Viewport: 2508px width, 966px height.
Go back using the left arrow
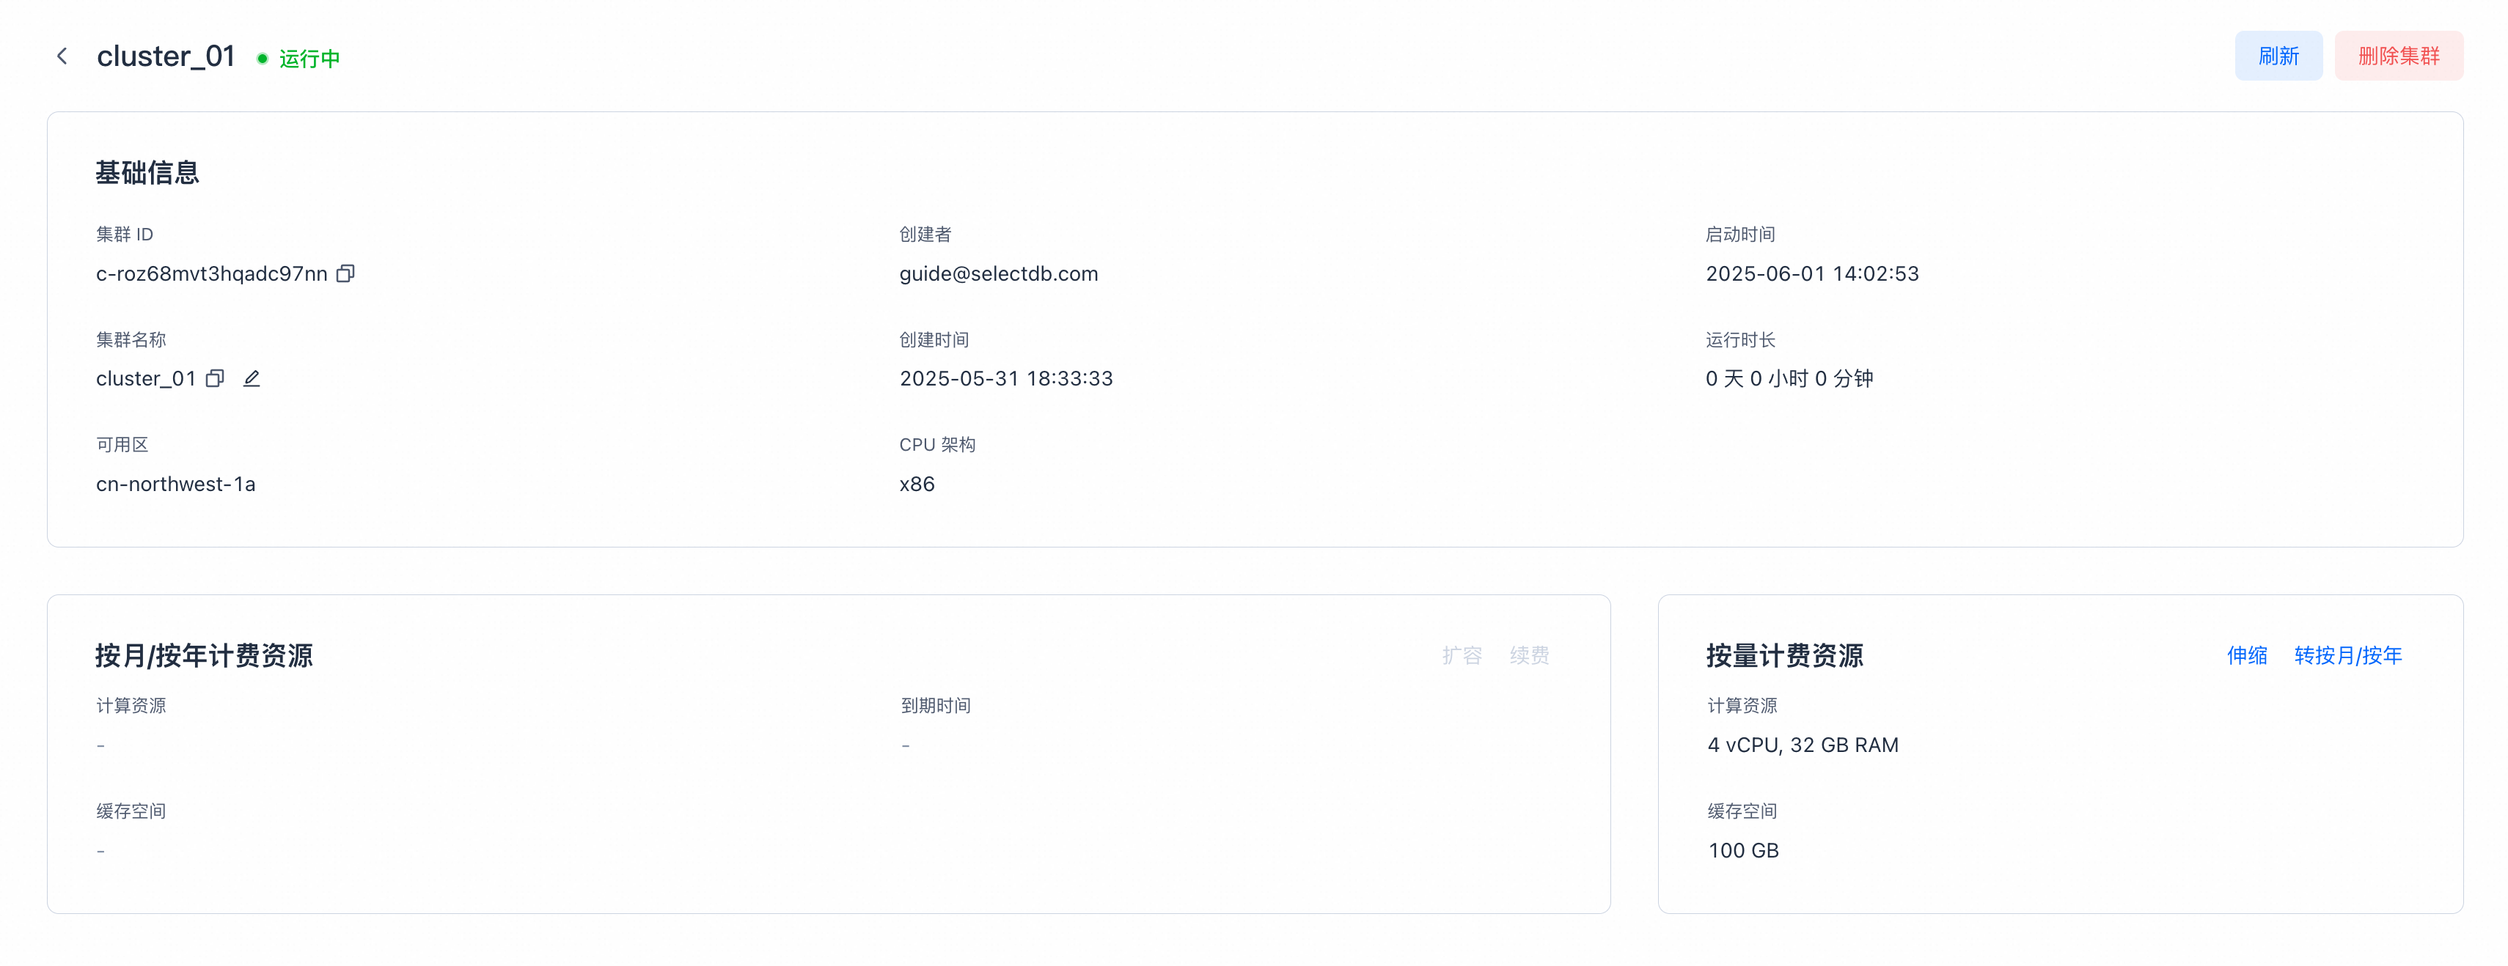coord(62,56)
